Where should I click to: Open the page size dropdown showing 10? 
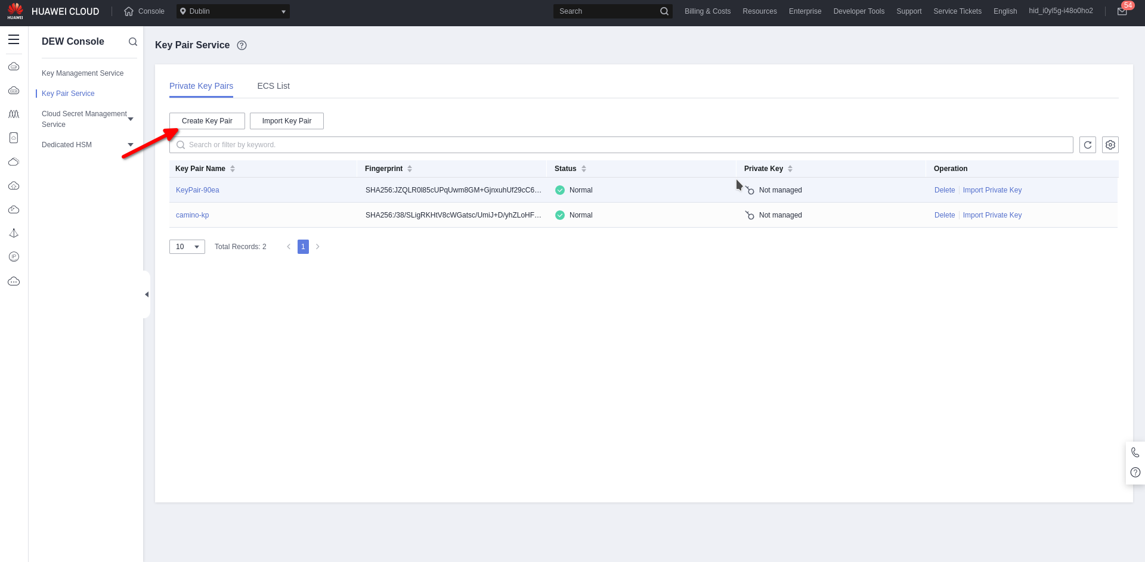tap(187, 247)
